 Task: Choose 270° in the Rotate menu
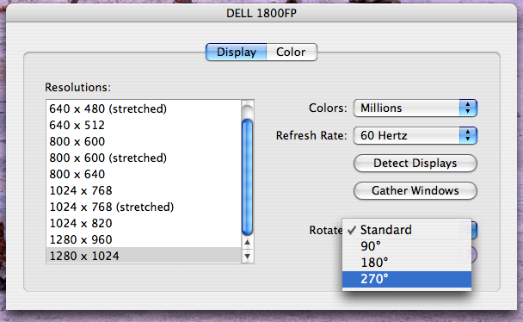[x=407, y=279]
